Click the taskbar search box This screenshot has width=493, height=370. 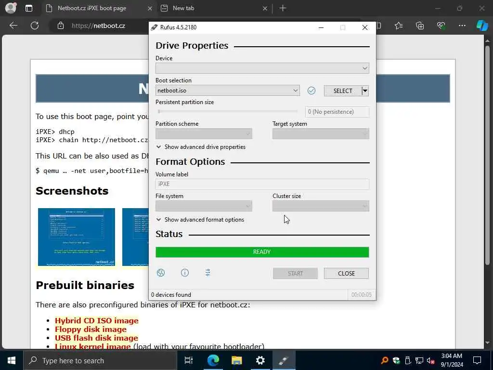tap(100, 360)
